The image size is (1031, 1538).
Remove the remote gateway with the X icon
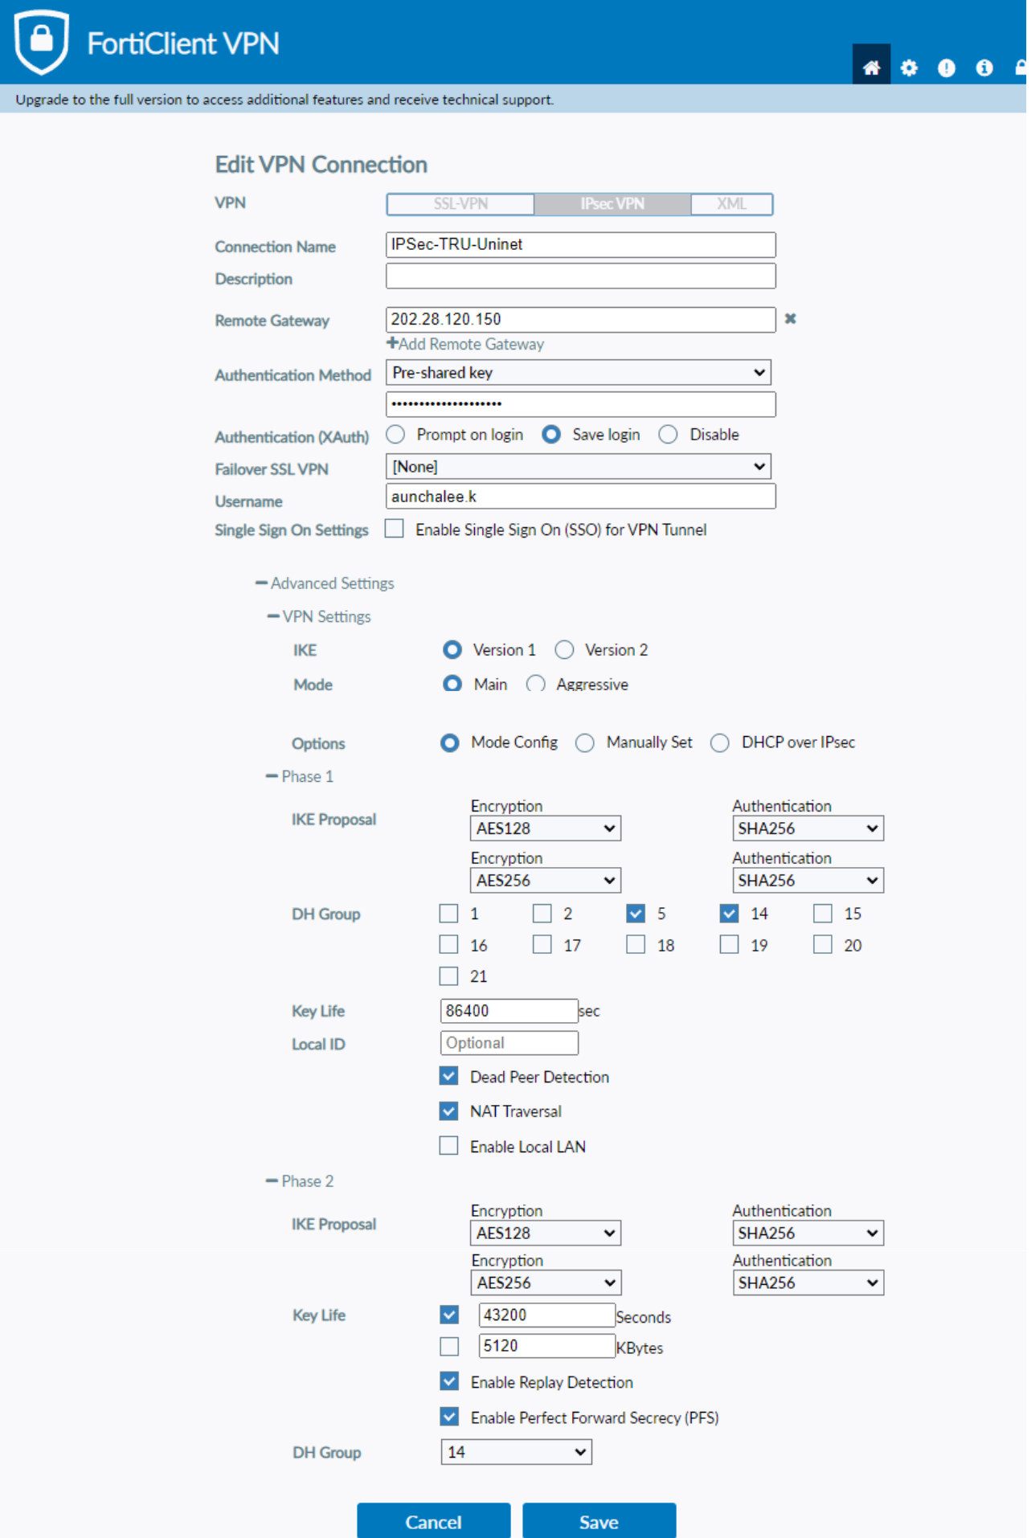click(x=791, y=319)
